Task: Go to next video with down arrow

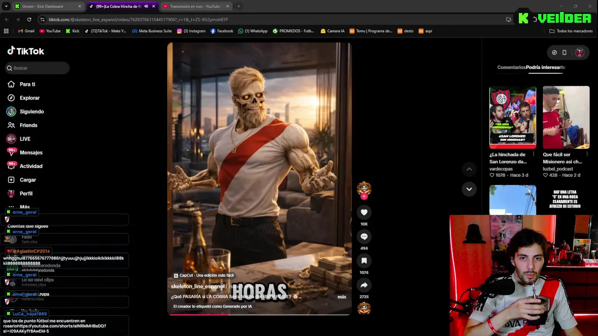Action: tap(469, 189)
